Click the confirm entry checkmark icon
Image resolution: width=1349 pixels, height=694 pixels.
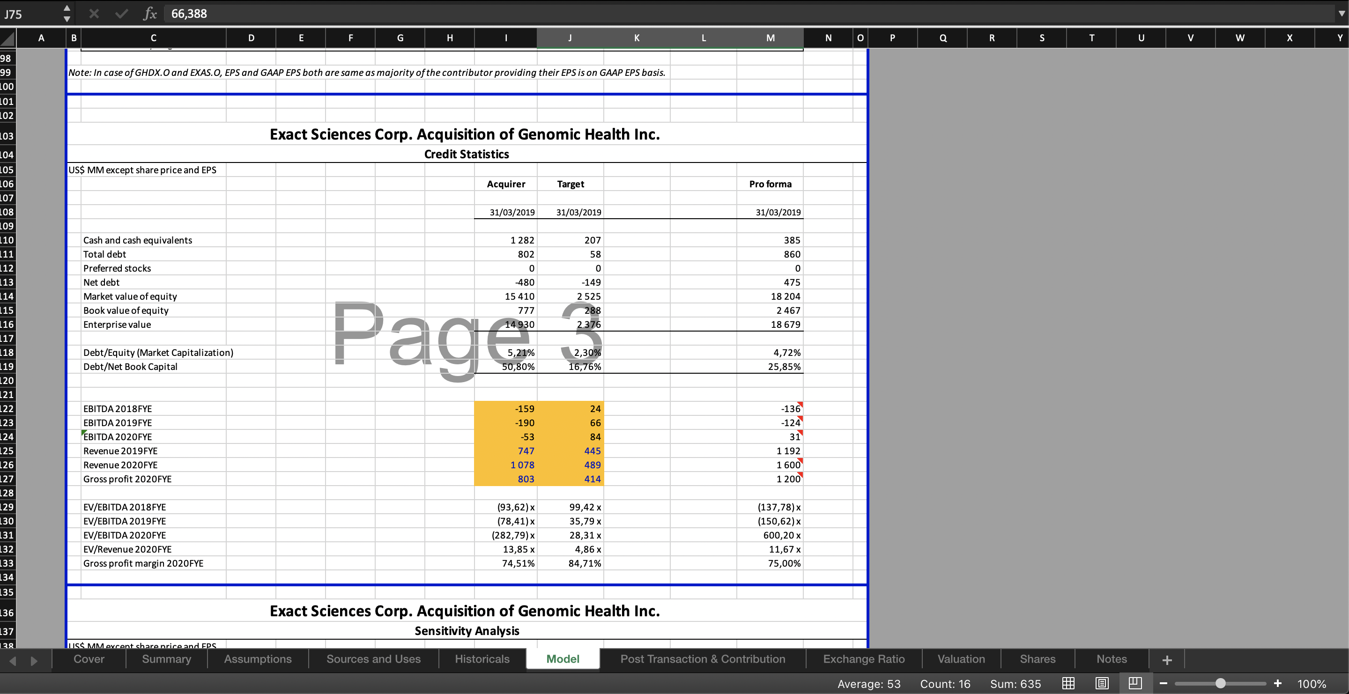click(121, 14)
